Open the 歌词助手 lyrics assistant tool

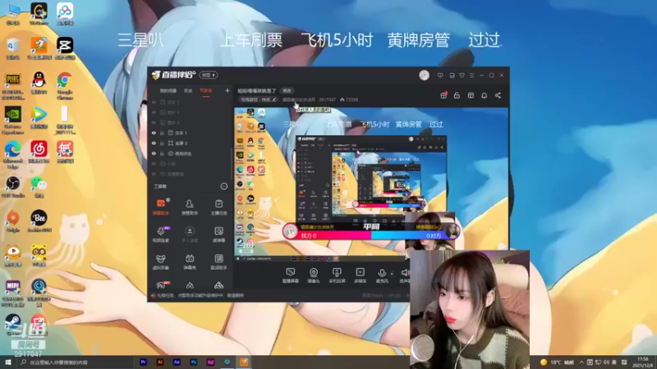pyautogui.click(x=218, y=262)
